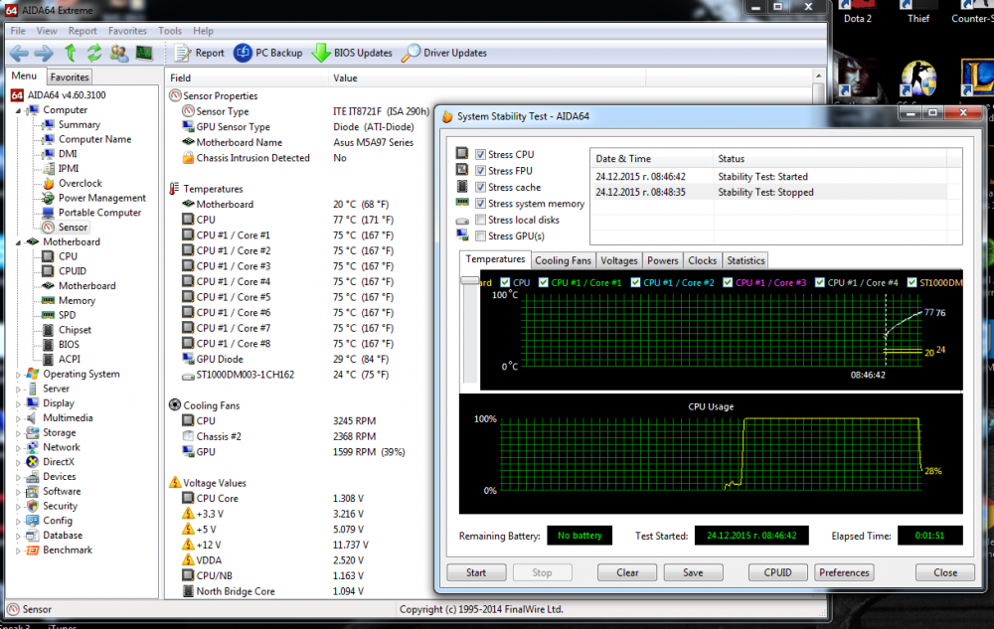The height and width of the screenshot is (629, 994).
Task: Click the Value column header
Action: tap(487, 78)
